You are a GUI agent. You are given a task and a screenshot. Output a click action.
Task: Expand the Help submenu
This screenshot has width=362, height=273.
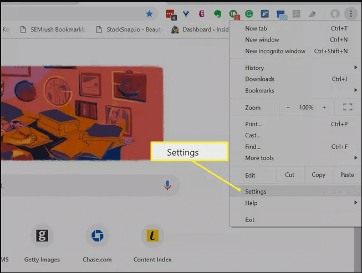296,203
